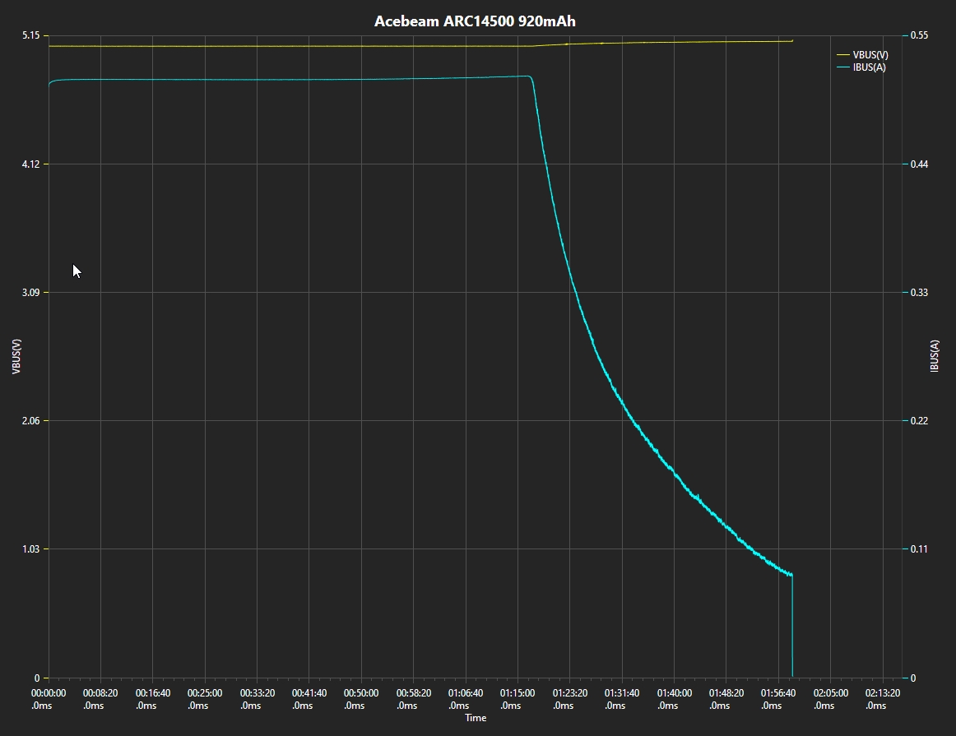Click the 3.09 voltage axis value
The image size is (956, 736).
[x=30, y=293]
